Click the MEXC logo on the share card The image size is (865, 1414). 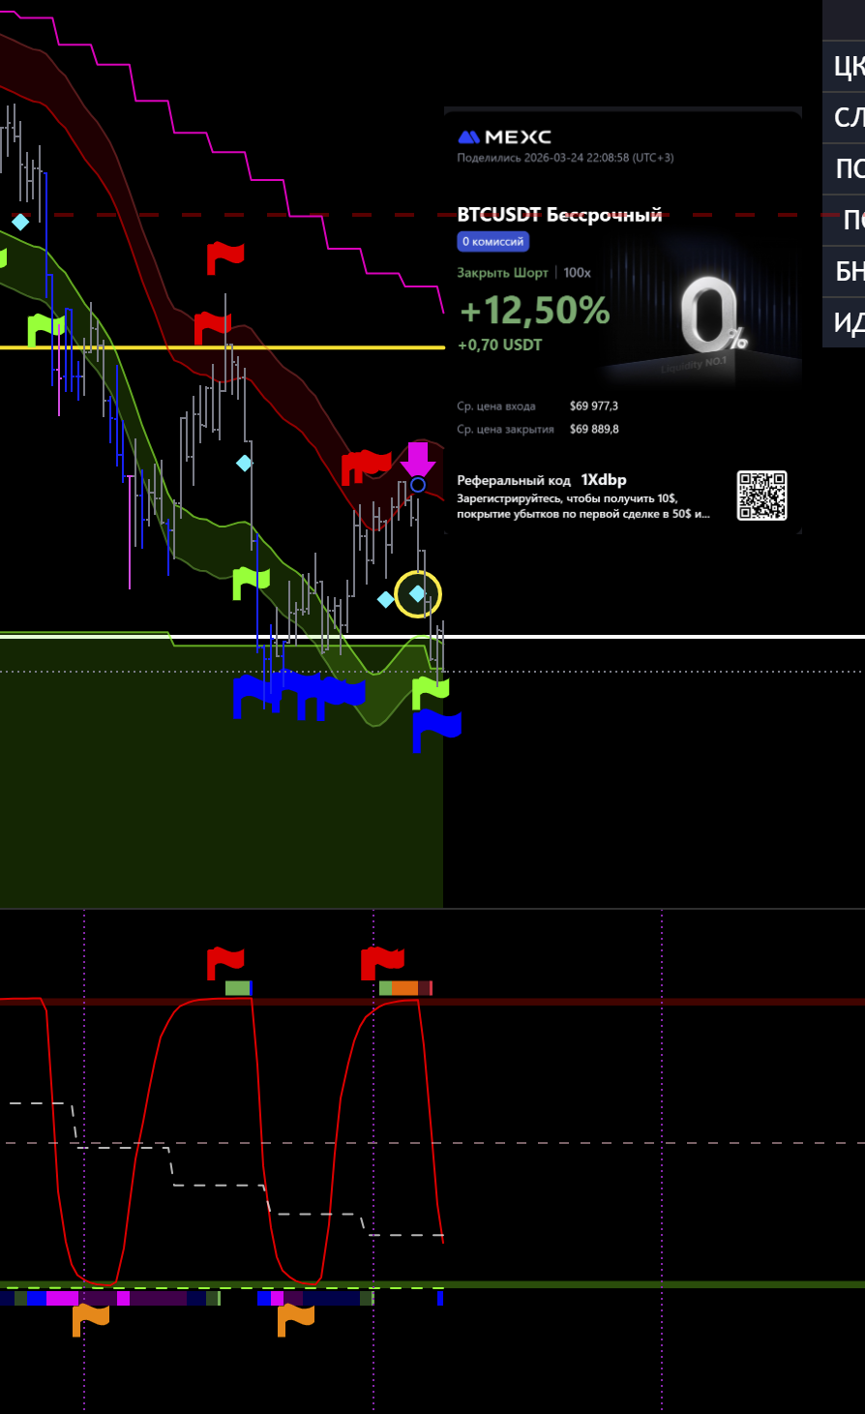pyautogui.click(x=504, y=137)
